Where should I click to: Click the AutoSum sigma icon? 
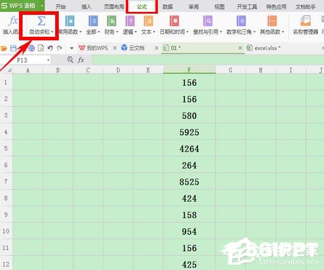41,21
